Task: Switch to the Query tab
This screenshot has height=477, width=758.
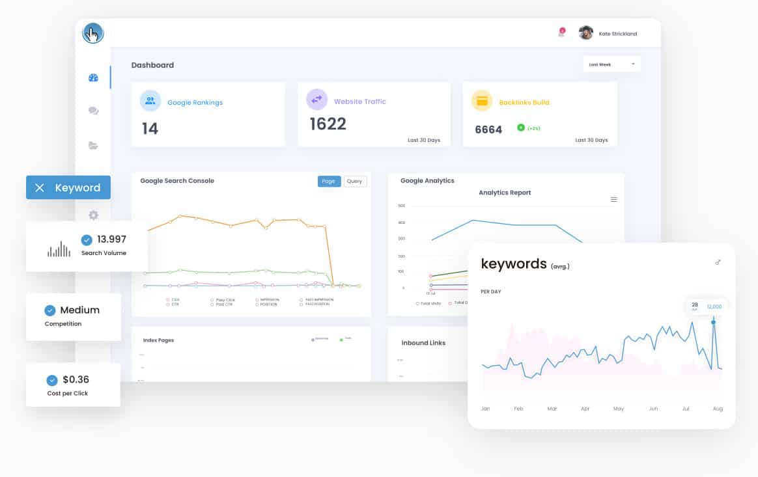Action: [354, 182]
